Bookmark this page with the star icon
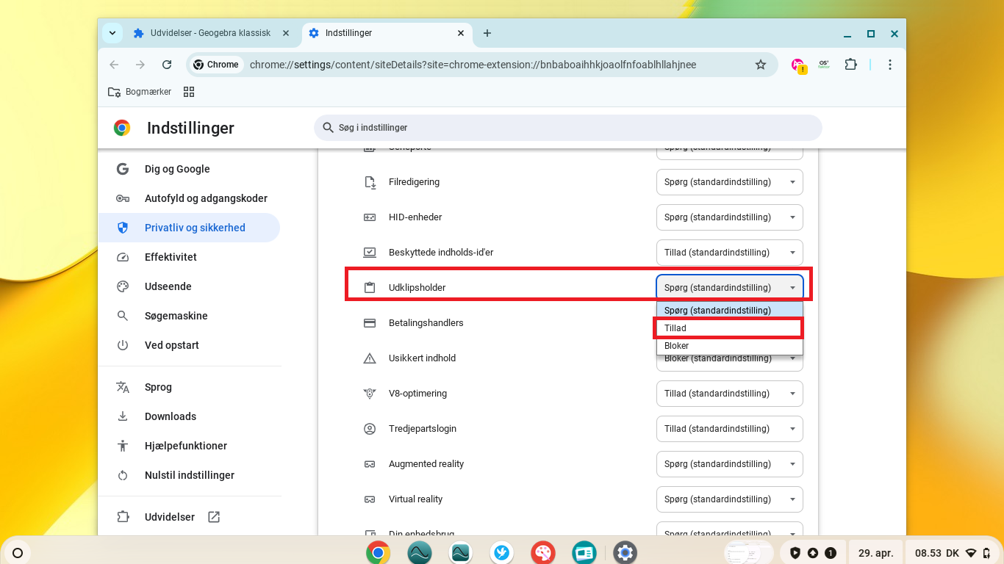 pos(761,65)
